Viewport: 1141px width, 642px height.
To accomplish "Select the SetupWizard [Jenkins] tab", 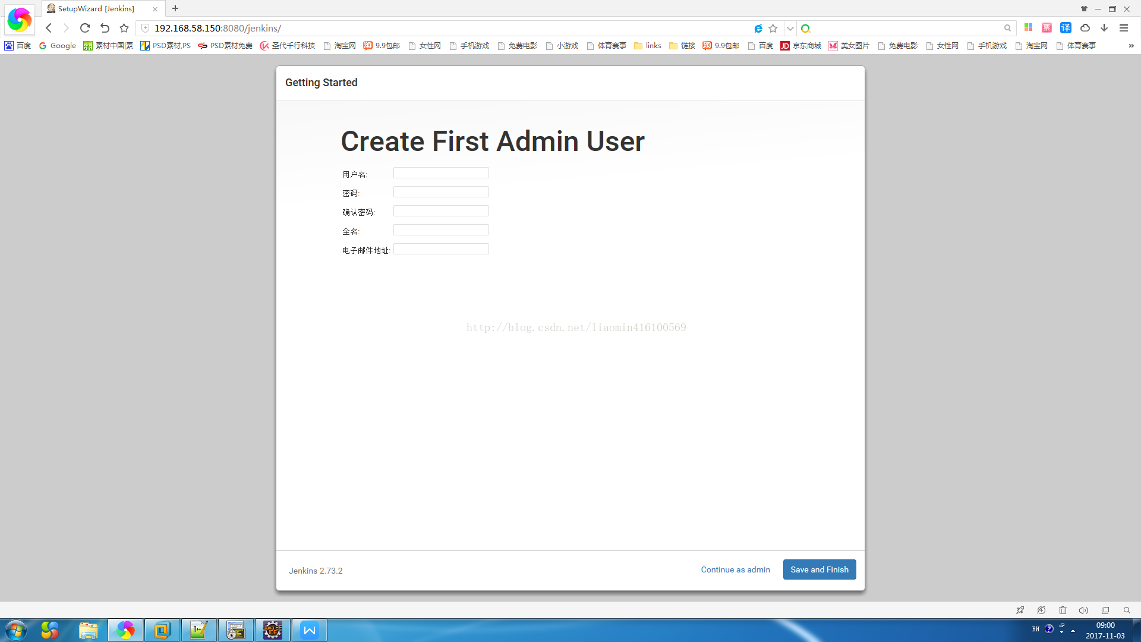I will tap(96, 9).
